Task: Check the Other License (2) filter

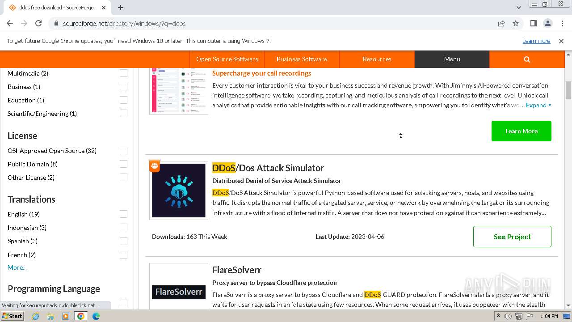Action: coord(123,178)
